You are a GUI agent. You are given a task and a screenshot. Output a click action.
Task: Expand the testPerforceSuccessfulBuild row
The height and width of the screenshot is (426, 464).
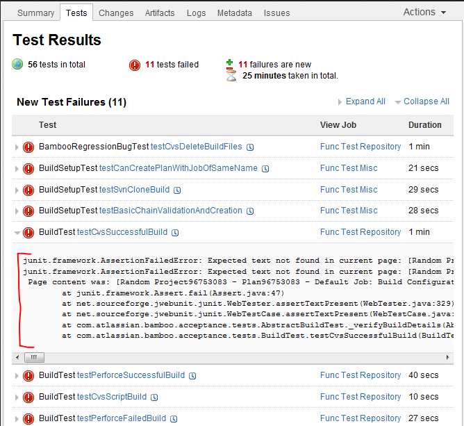click(x=17, y=376)
